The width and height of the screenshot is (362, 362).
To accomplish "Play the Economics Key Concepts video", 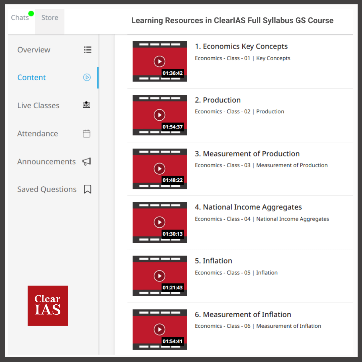I will (160, 61).
